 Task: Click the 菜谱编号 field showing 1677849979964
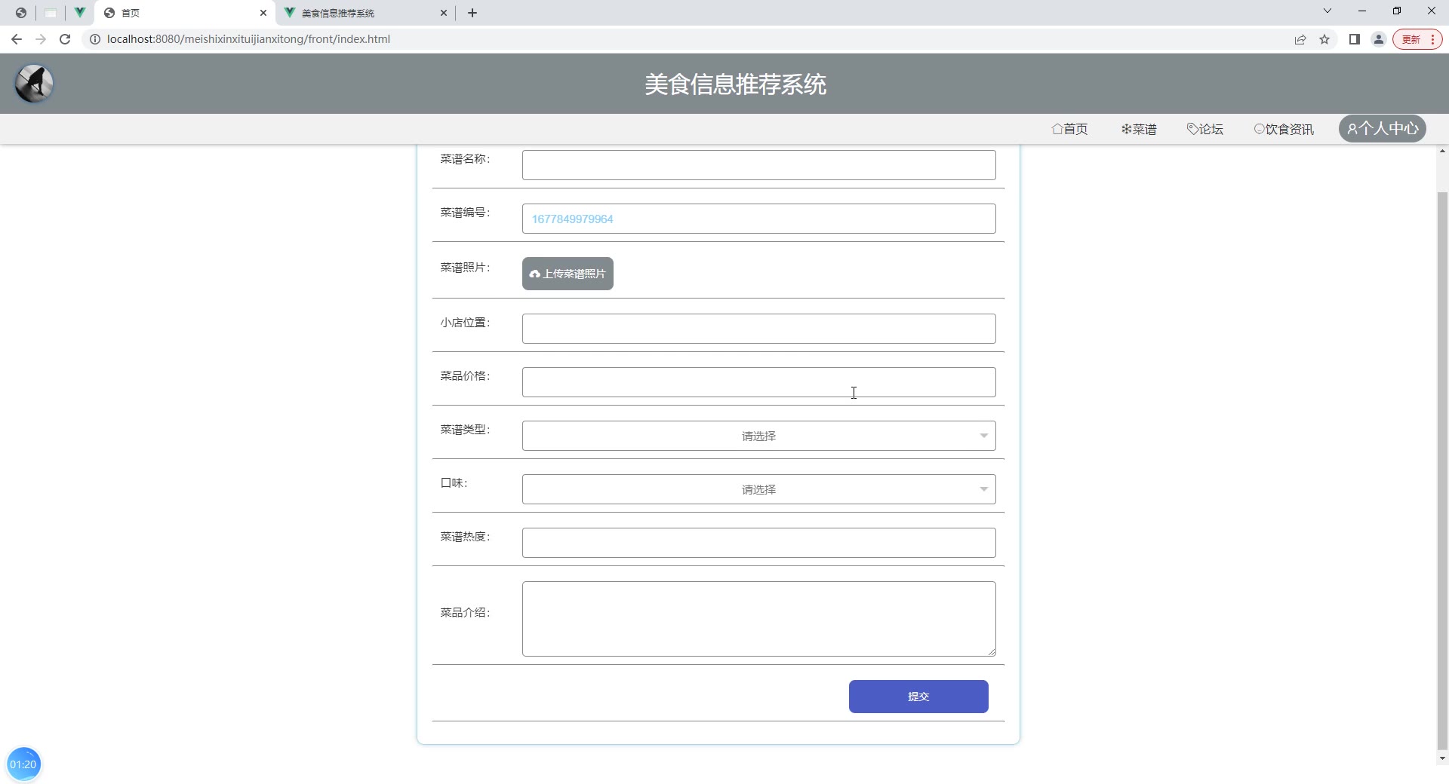tap(758, 219)
